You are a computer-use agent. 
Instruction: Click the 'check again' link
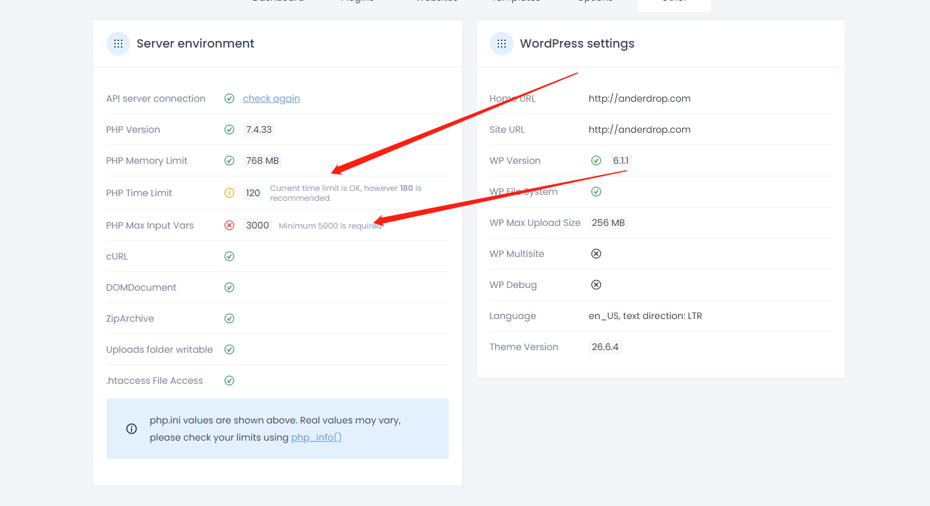(x=271, y=98)
